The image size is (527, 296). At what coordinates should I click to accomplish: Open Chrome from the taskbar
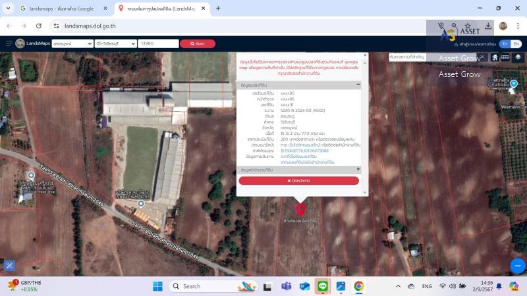[x=358, y=286]
